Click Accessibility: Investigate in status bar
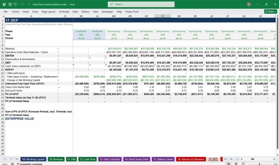 [x=30, y=164]
